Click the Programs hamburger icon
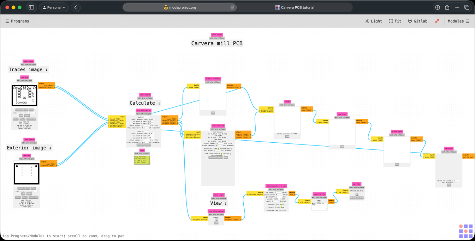The image size is (475, 241). click(7, 21)
